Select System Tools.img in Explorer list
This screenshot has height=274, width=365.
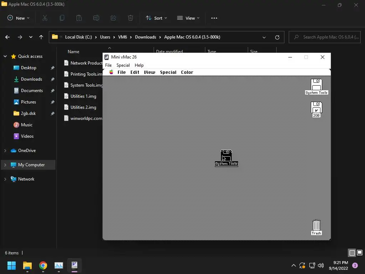(83, 85)
